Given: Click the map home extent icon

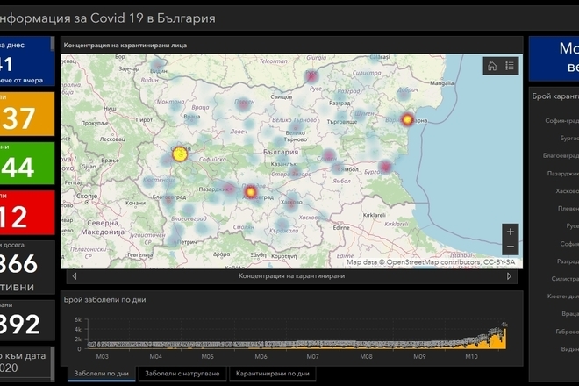Looking at the screenshot, I should click(x=492, y=66).
